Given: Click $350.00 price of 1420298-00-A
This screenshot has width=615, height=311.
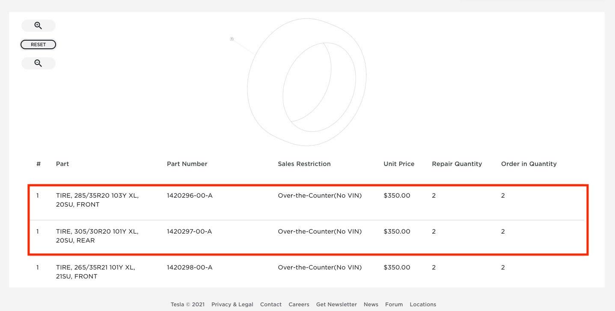Looking at the screenshot, I should pyautogui.click(x=397, y=267).
